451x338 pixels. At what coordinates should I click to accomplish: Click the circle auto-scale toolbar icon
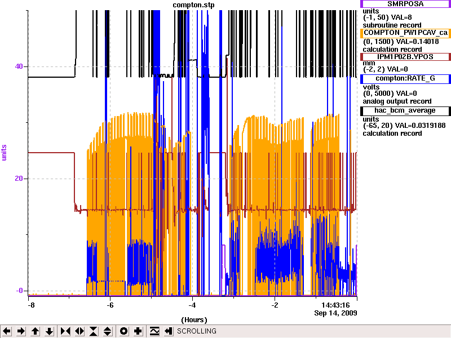point(123,331)
